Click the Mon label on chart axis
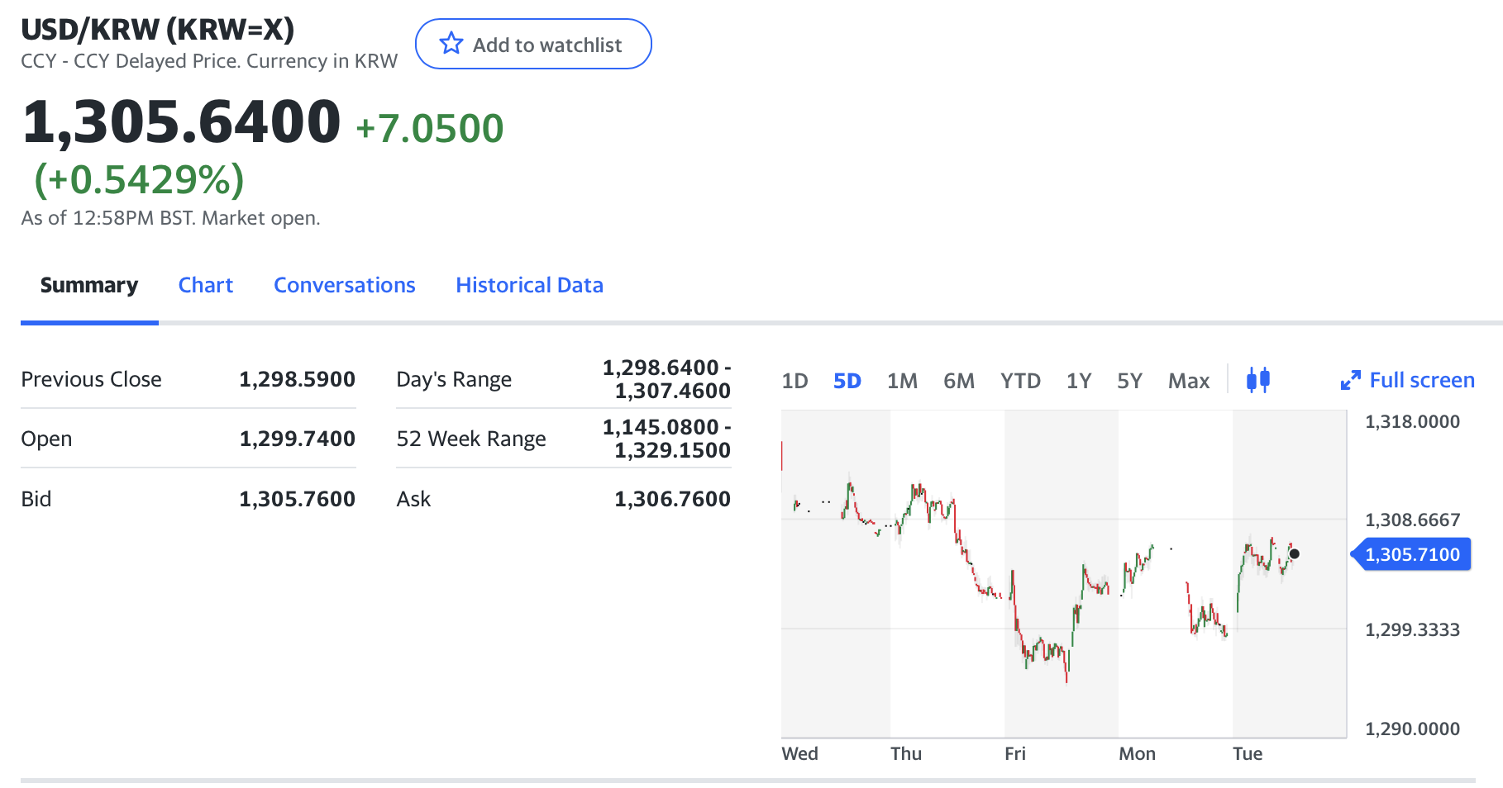Viewport: 1503px width, 788px height. [1137, 753]
